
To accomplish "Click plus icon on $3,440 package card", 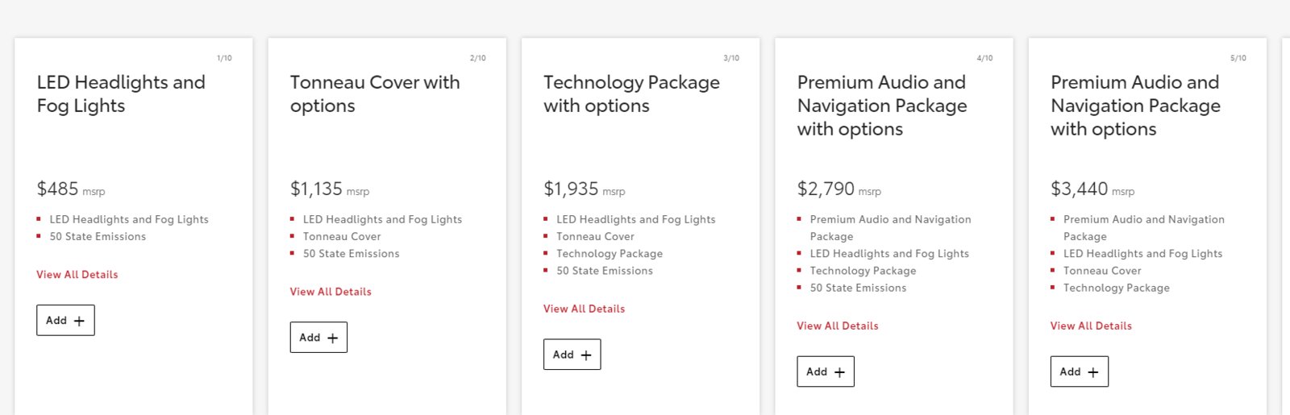I will click(x=1093, y=372).
